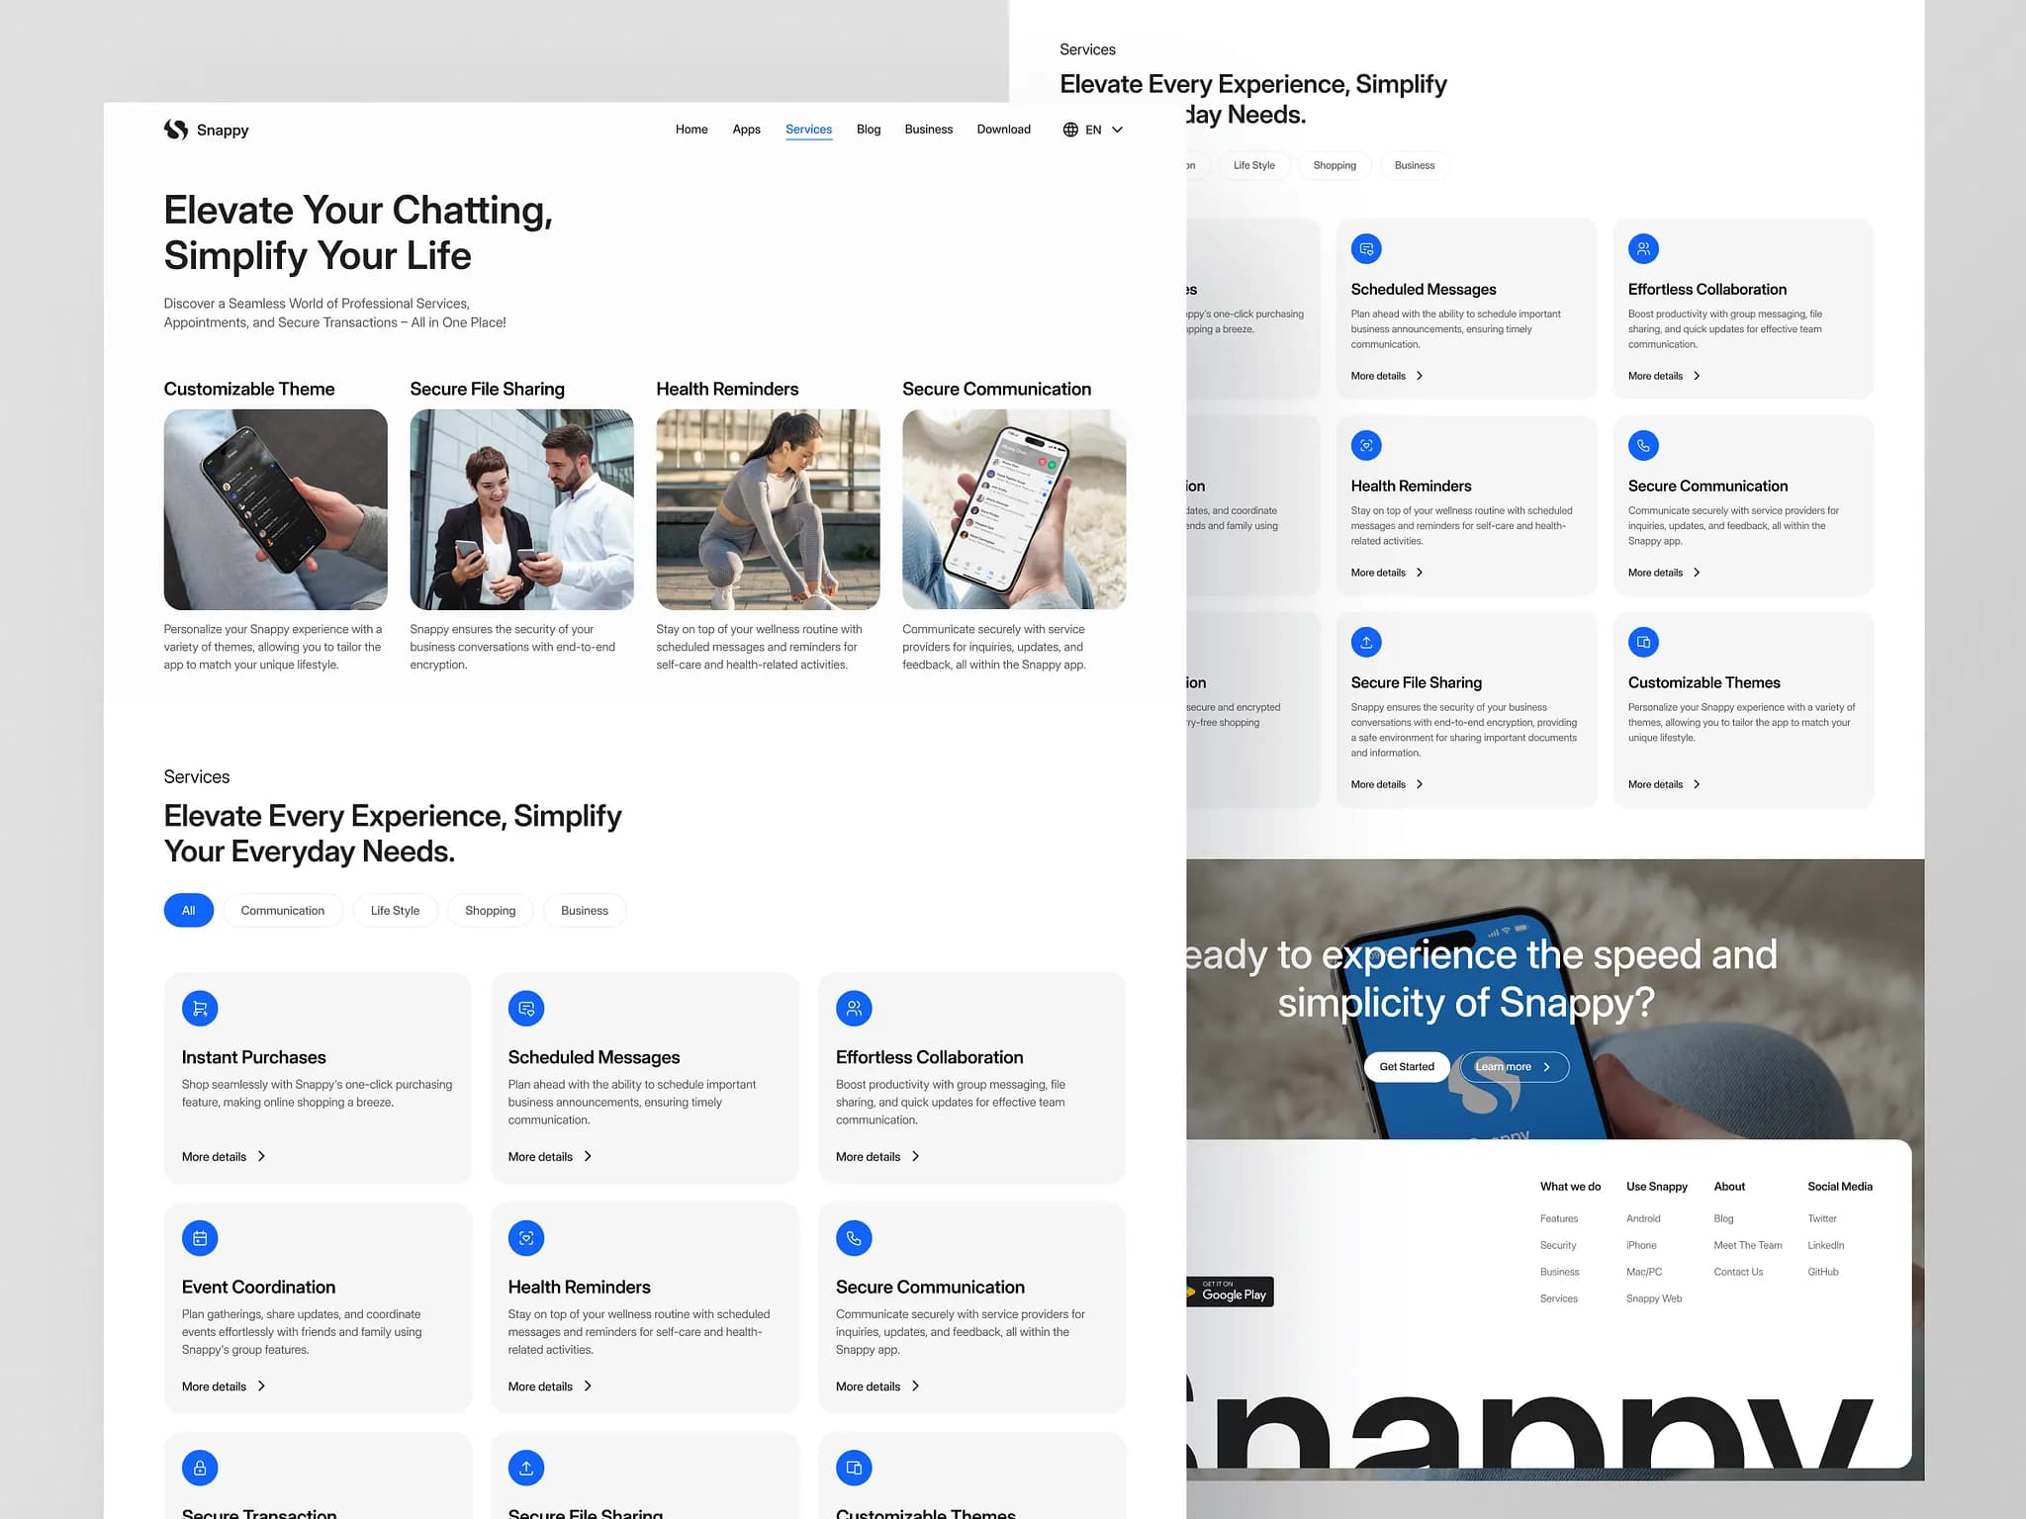The width and height of the screenshot is (2026, 1519).
Task: Click Effortless Collaboration icon in back window
Action: click(1643, 249)
